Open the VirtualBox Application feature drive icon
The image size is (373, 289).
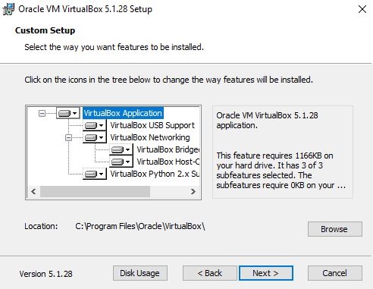(x=67, y=113)
